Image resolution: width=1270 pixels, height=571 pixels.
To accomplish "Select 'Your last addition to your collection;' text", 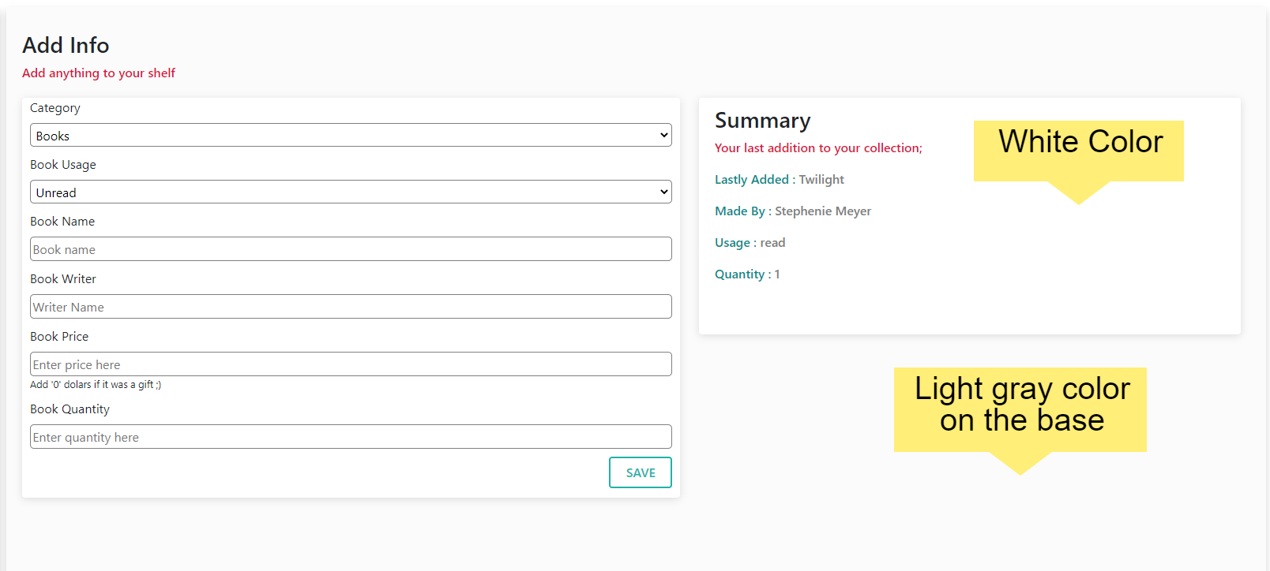I will pyautogui.click(x=818, y=148).
